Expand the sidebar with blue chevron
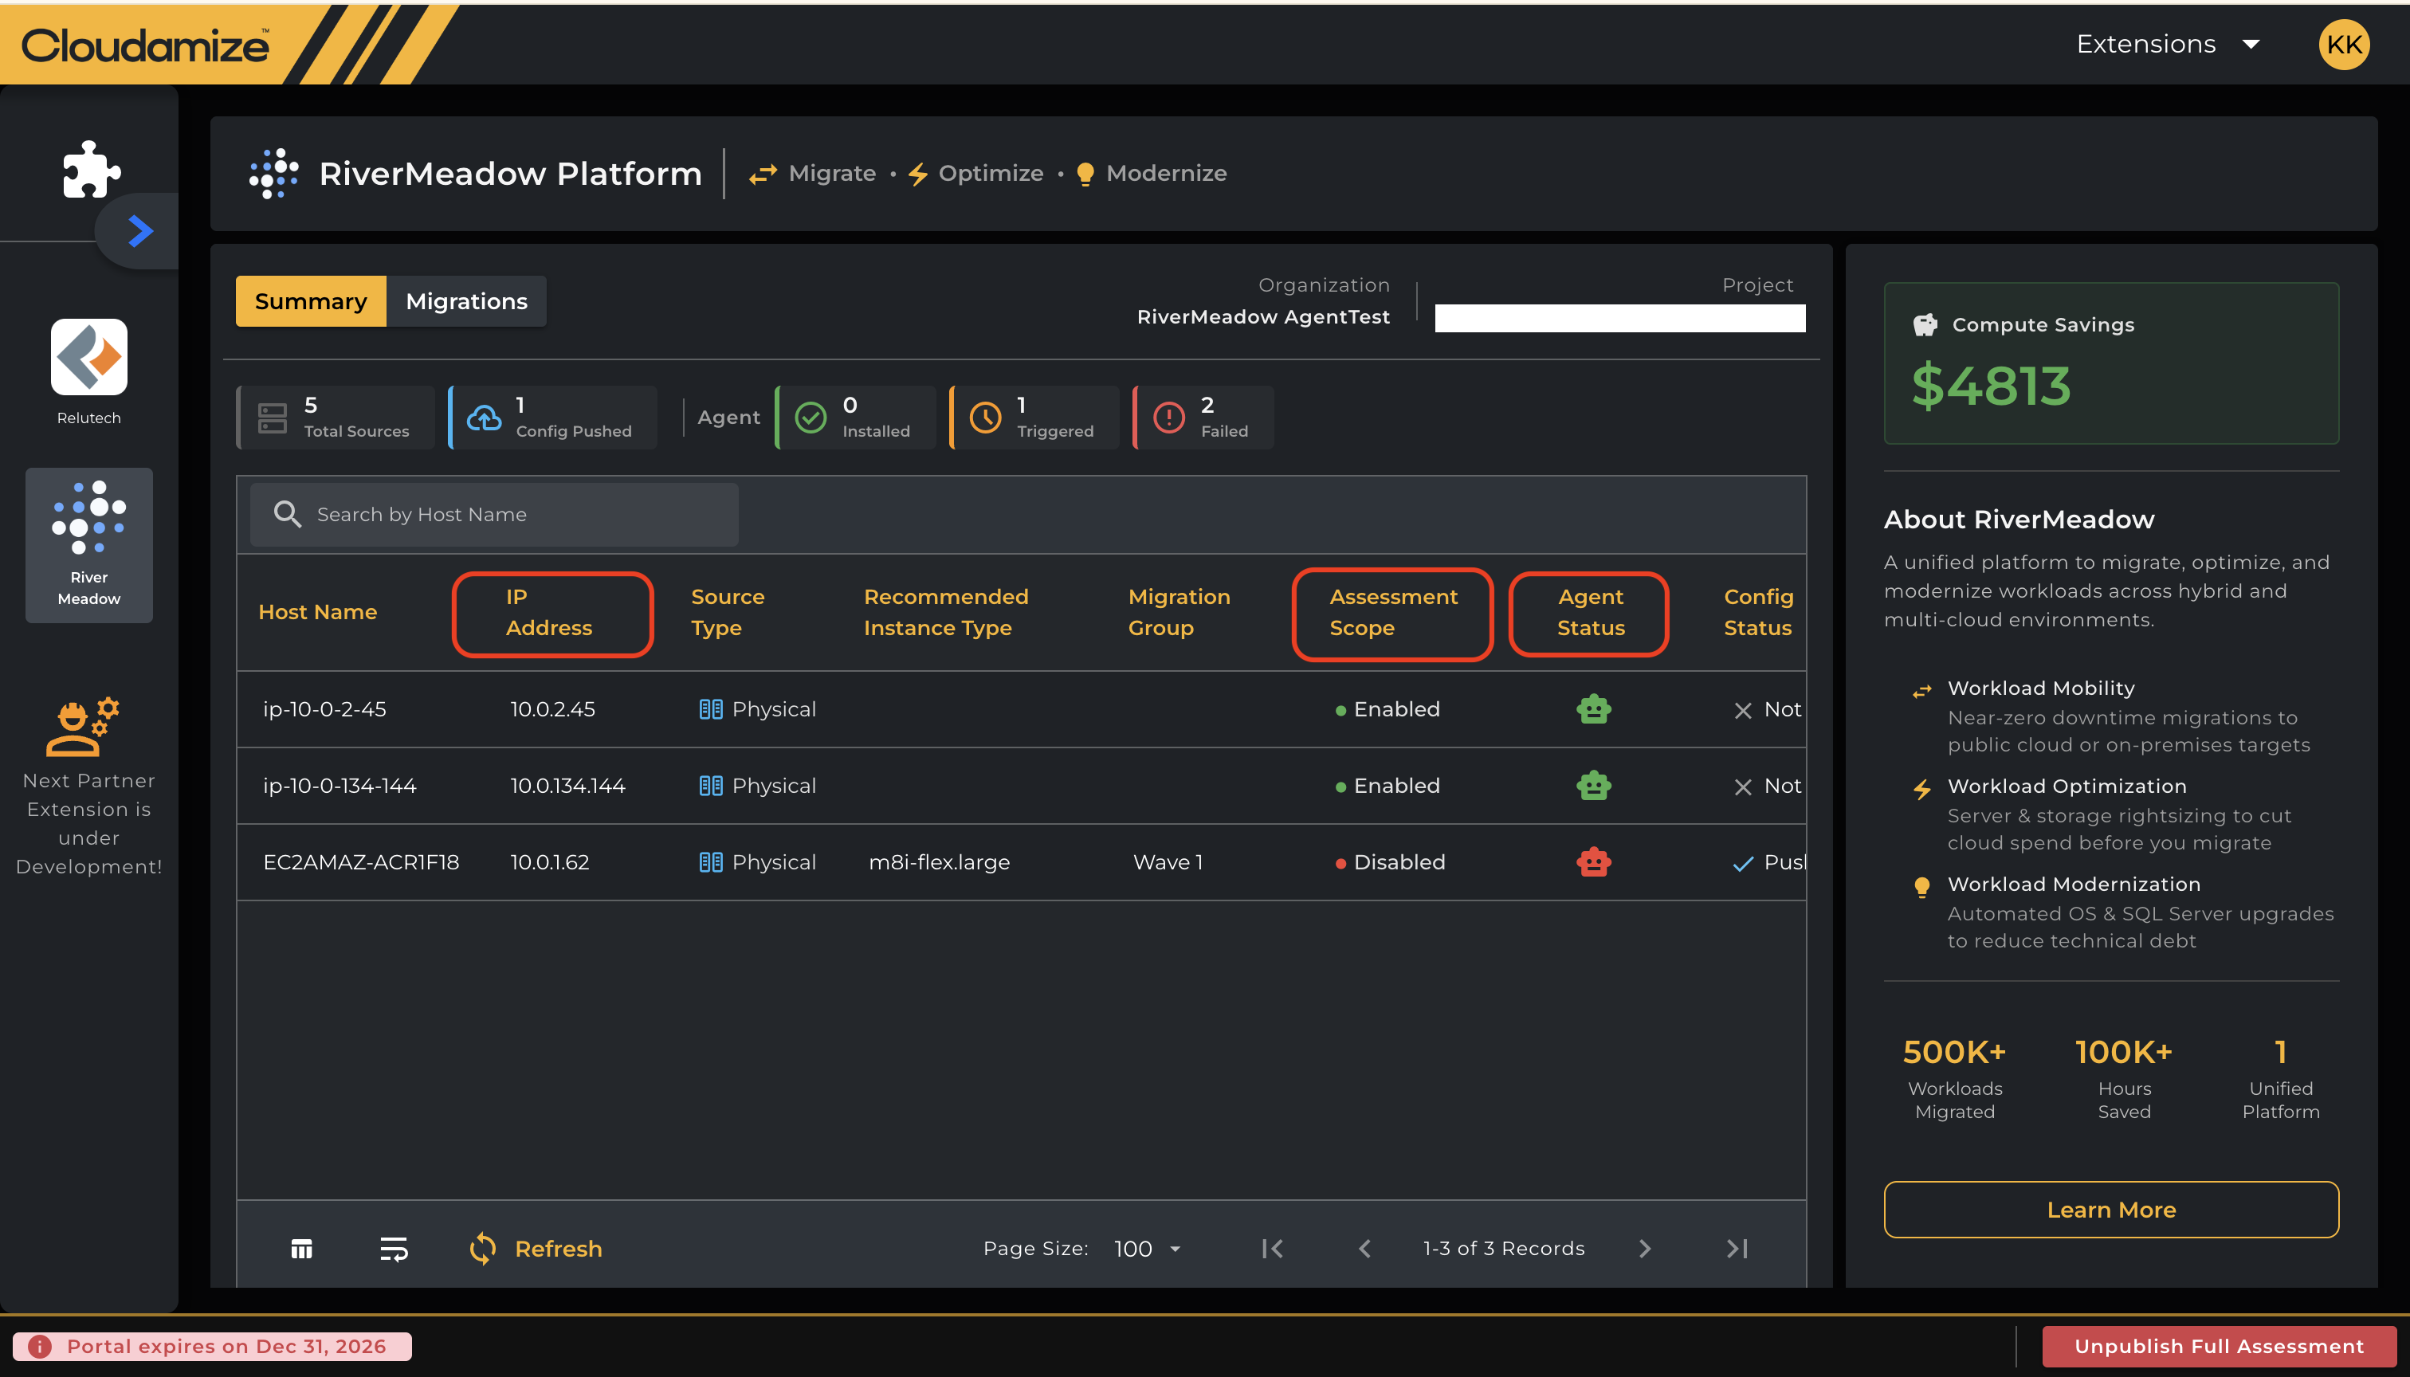 click(x=140, y=231)
